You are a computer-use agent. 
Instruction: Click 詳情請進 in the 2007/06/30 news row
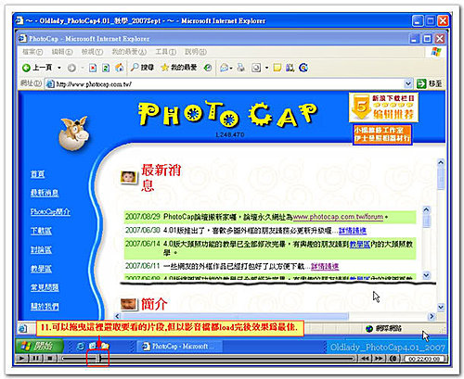(353, 231)
